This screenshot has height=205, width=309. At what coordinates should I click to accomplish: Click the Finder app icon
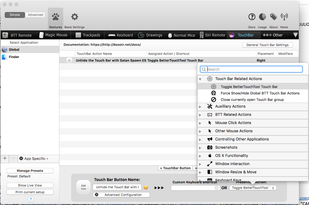point(4,57)
